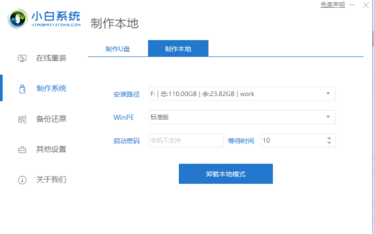Click the 安装路径 label
This screenshot has height=234, width=374.
[x=126, y=94]
